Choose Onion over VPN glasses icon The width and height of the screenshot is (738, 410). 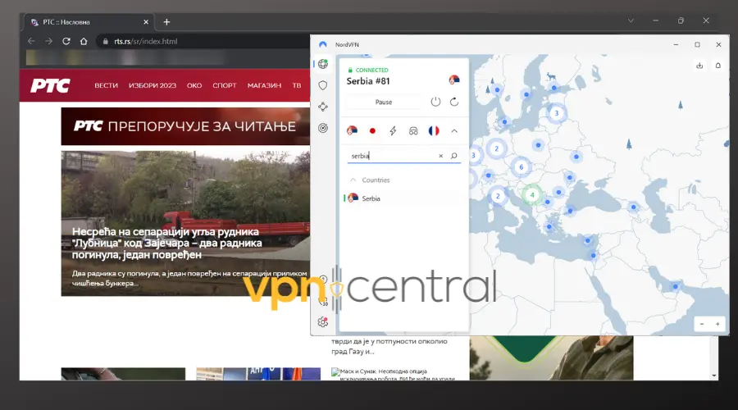click(x=413, y=131)
